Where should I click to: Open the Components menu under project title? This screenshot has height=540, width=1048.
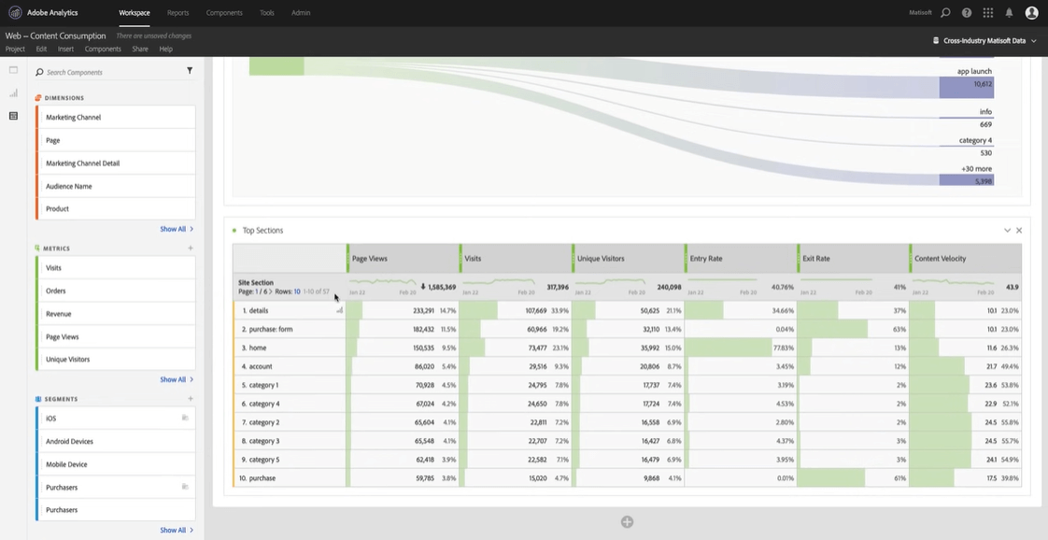tap(103, 49)
